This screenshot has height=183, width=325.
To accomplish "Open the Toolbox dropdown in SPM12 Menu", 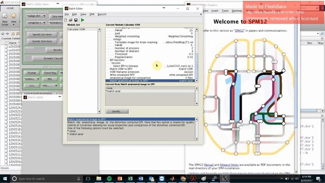I will (x=31, y=79).
